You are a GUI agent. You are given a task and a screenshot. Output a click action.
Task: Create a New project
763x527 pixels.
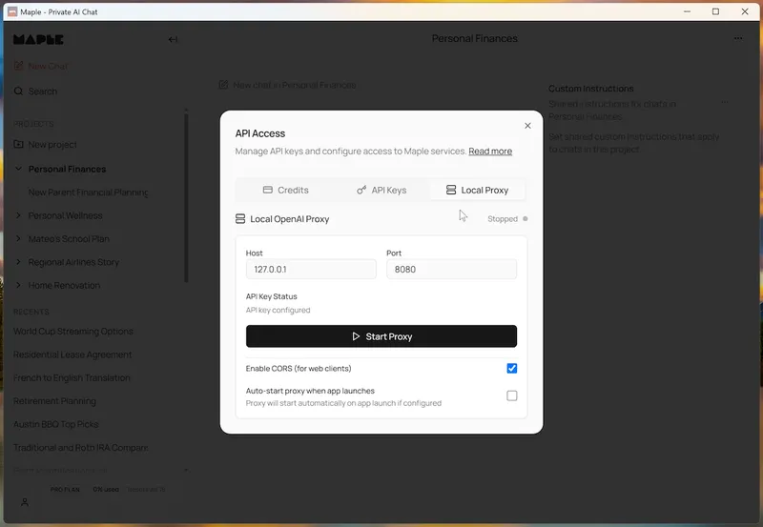tap(45, 145)
